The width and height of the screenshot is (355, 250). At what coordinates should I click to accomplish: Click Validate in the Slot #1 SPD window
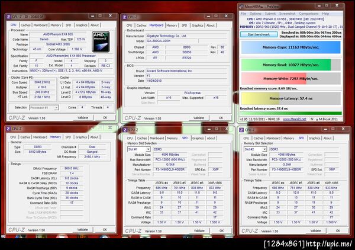199,230
